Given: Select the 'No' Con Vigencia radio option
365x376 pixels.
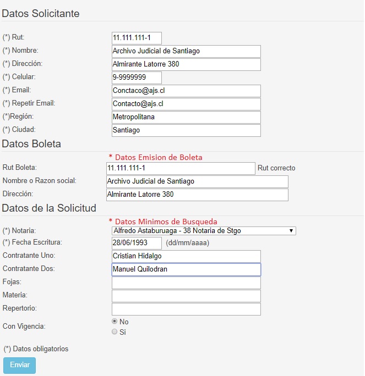Looking at the screenshot, I should (x=115, y=321).
